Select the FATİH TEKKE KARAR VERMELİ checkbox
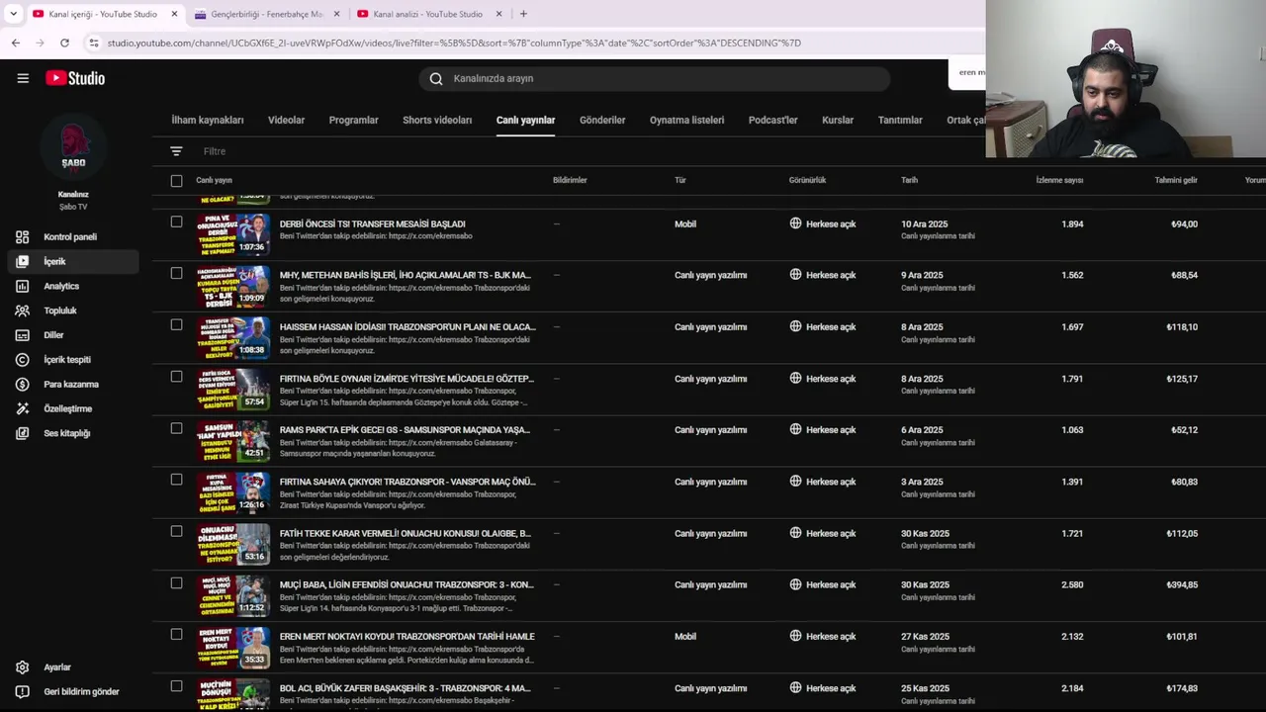1266x712 pixels. [176, 531]
